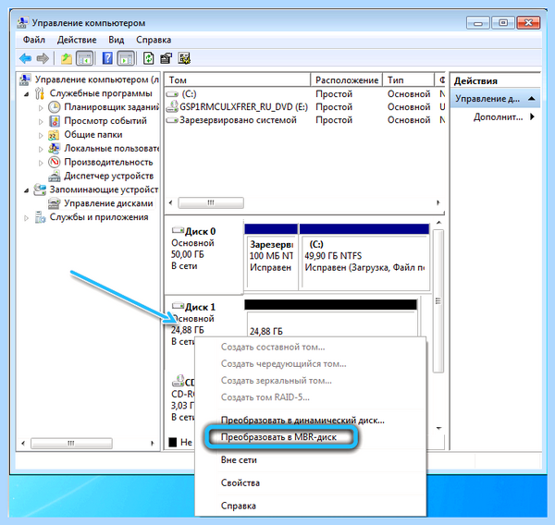The width and height of the screenshot is (555, 525).
Task: Select Свойства in context menu
Action: point(240,482)
